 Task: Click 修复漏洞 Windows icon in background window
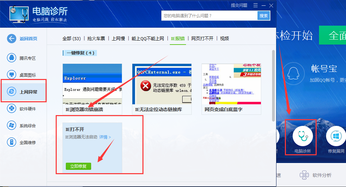pyautogui.click(x=336, y=136)
